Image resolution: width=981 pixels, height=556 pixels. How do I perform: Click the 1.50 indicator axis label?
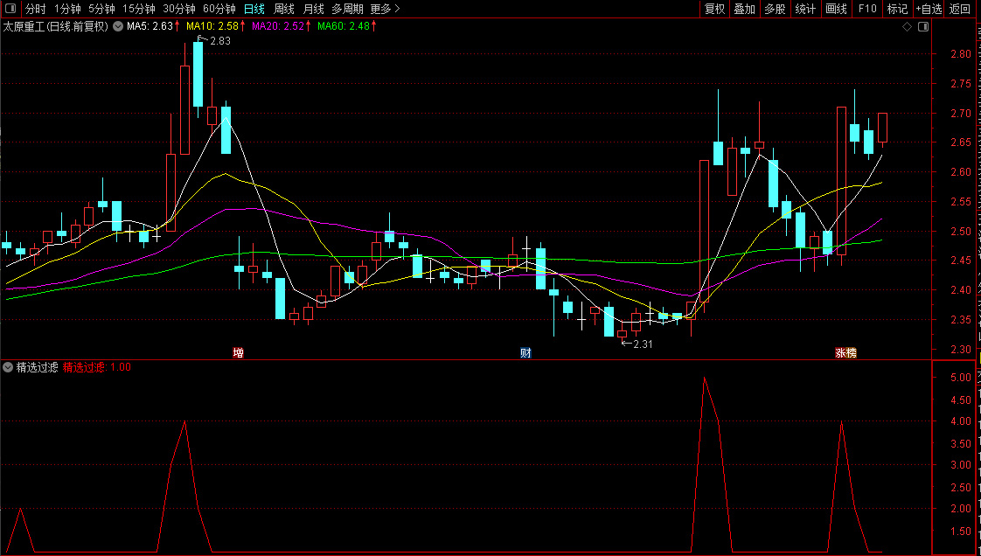961,531
